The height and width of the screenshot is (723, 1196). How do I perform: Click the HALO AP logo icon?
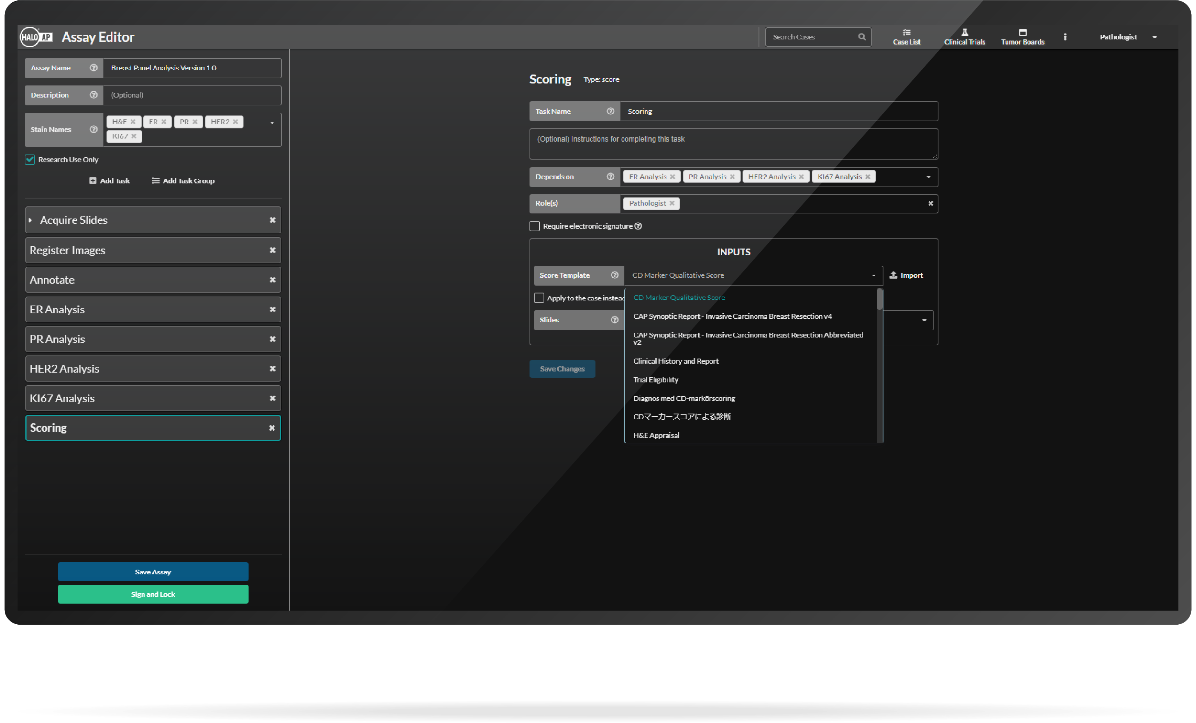coord(36,37)
